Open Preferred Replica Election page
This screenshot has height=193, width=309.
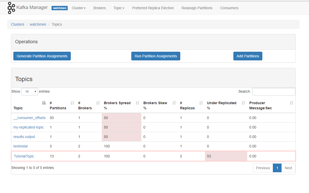153,8
